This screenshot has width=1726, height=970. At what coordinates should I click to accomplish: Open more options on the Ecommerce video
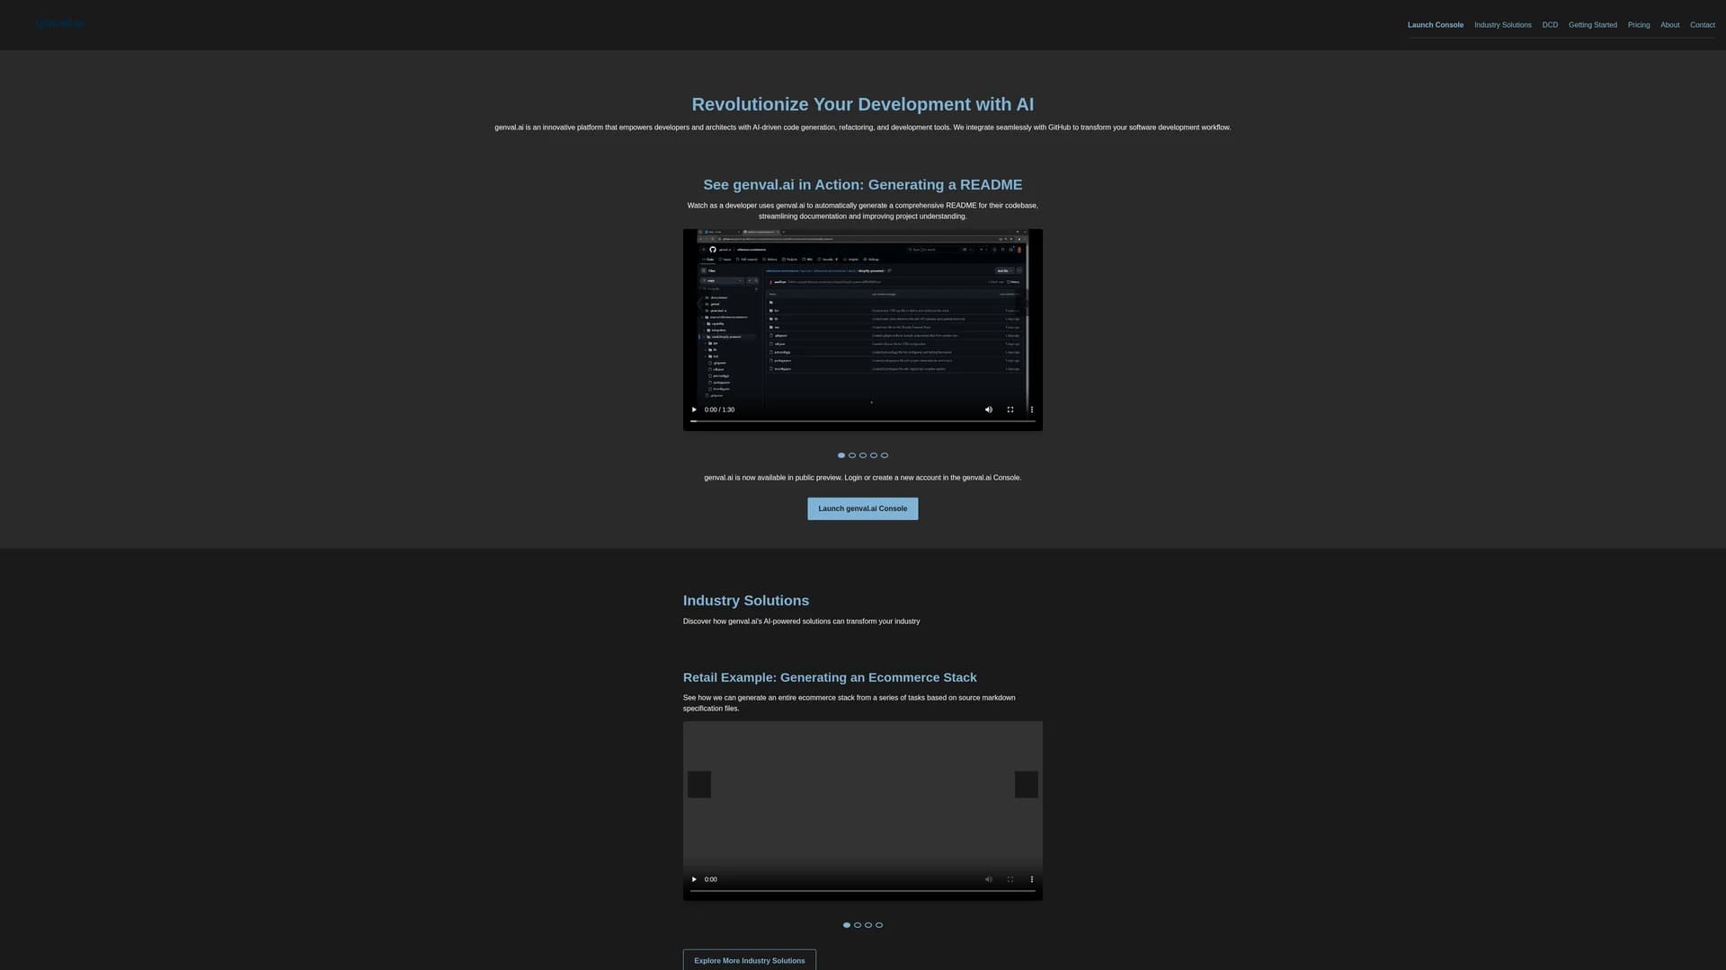tap(1031, 879)
